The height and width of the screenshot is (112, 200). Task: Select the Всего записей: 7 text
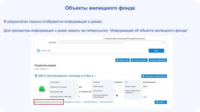(42, 69)
